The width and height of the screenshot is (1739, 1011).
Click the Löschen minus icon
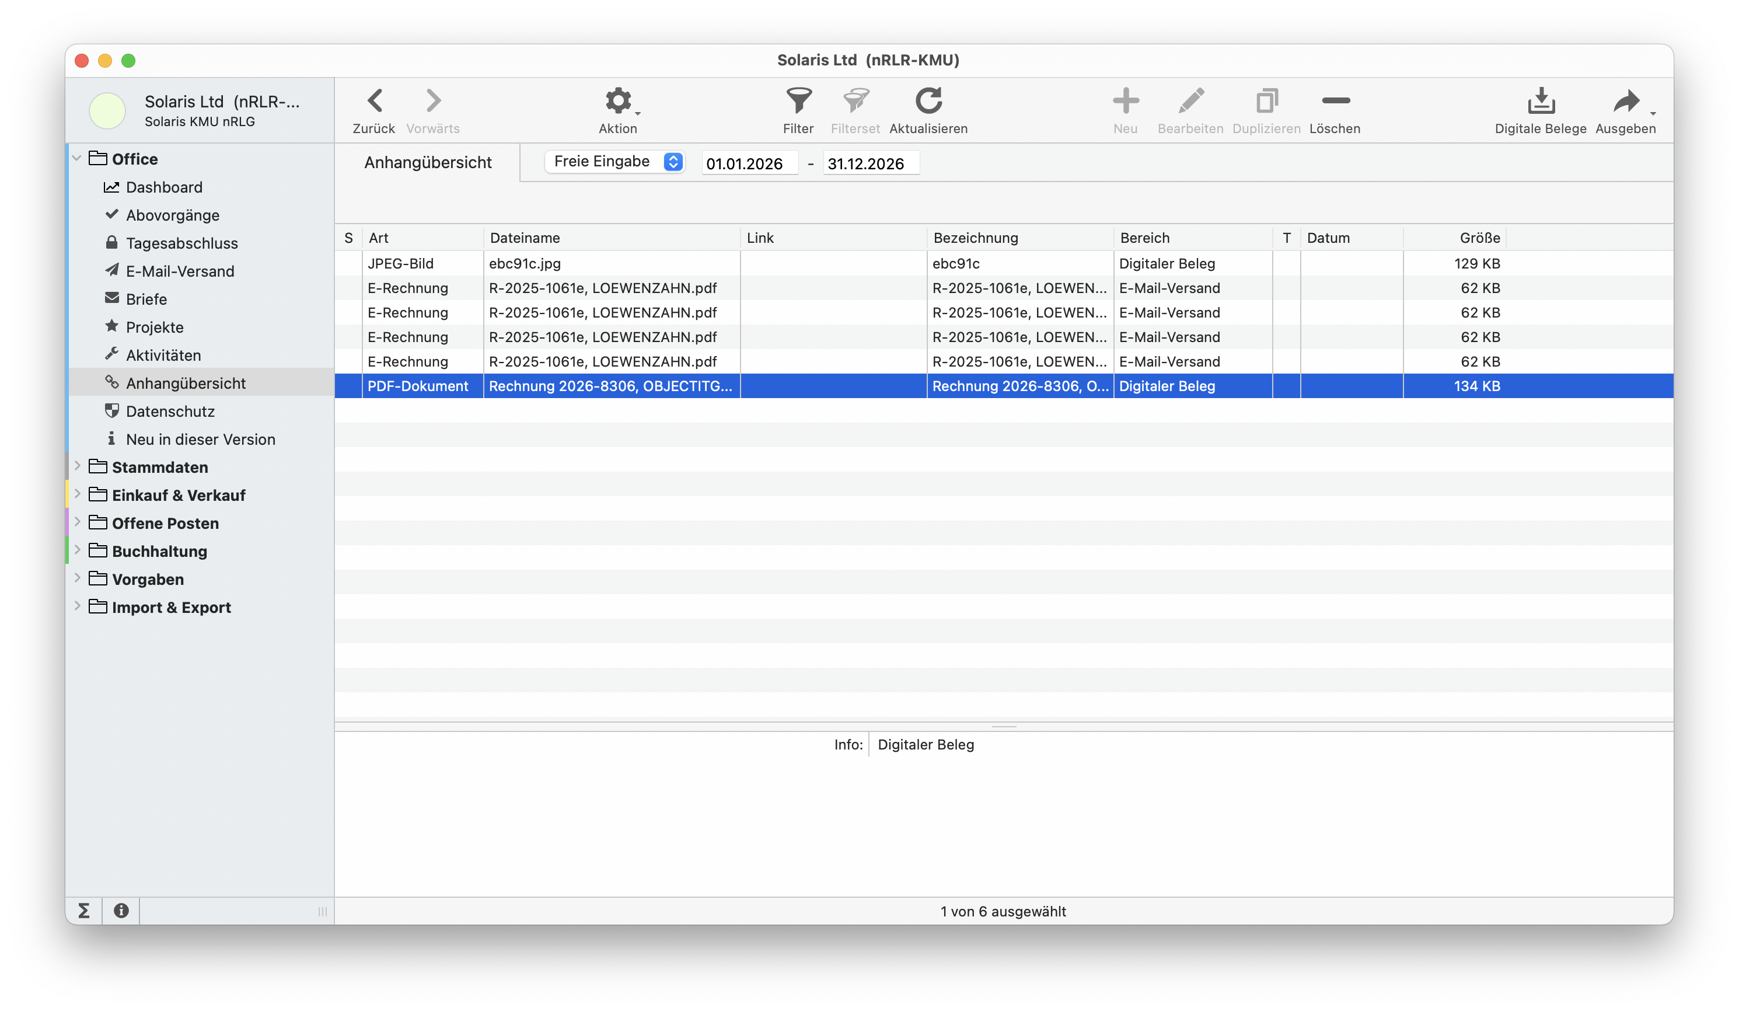pyautogui.click(x=1335, y=102)
